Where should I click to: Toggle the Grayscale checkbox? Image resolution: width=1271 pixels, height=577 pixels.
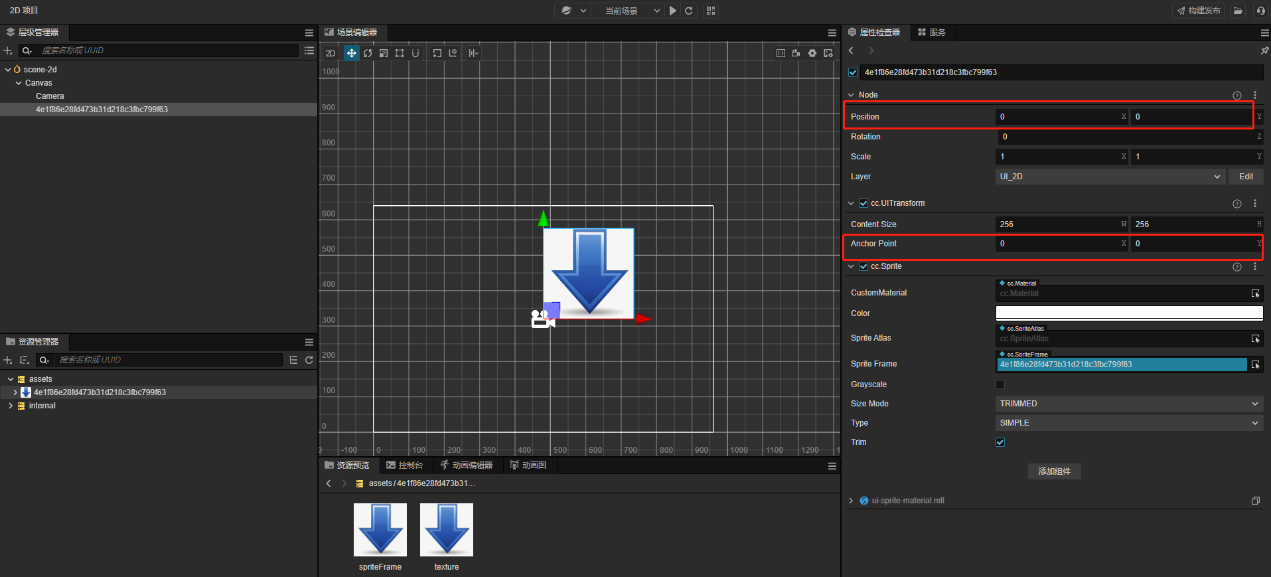coord(1000,384)
